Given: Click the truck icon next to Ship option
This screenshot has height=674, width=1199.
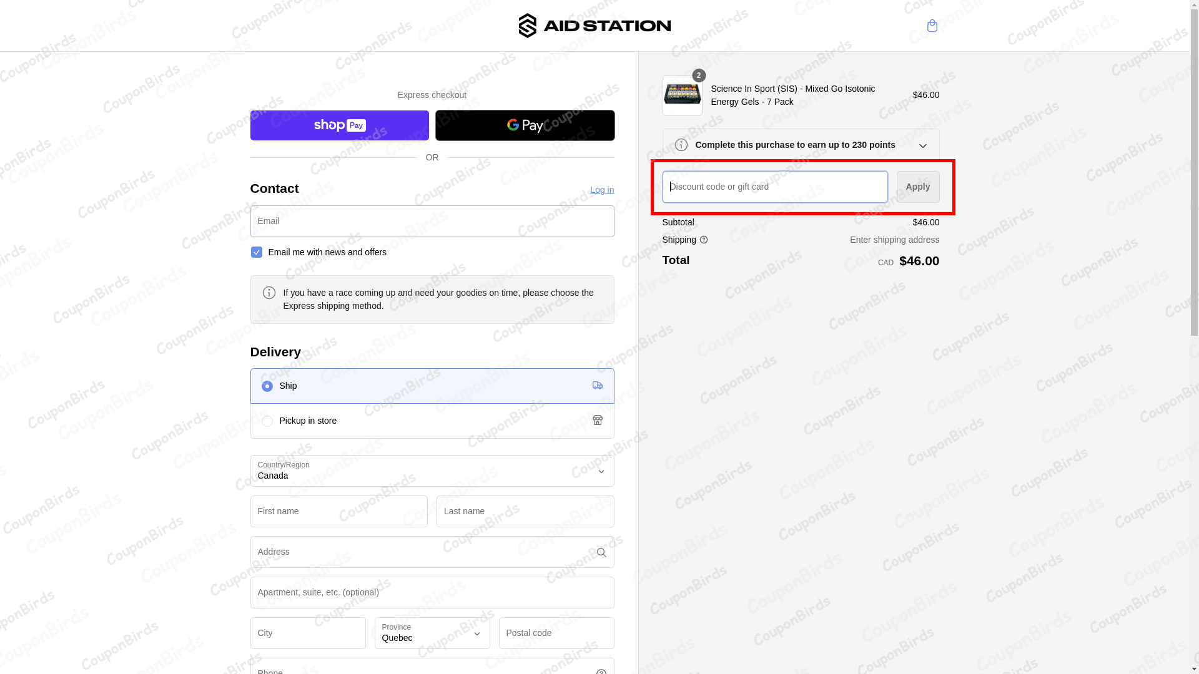Looking at the screenshot, I should [x=597, y=386].
